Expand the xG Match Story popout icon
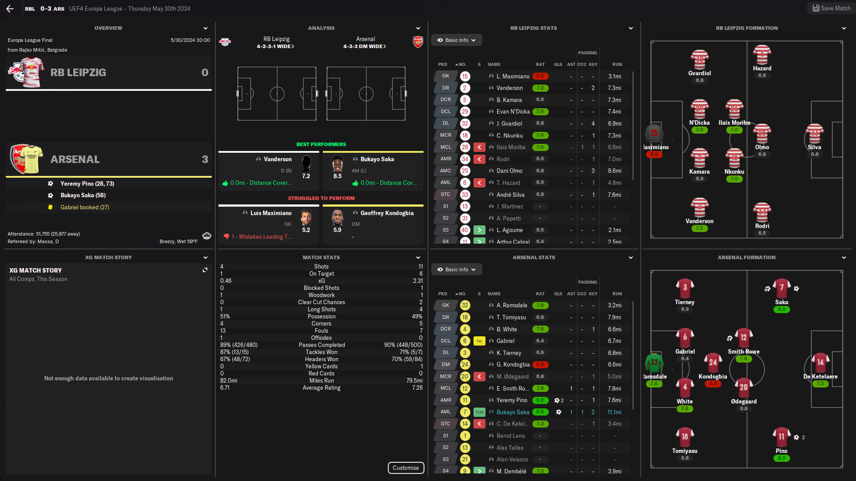 coord(205,270)
